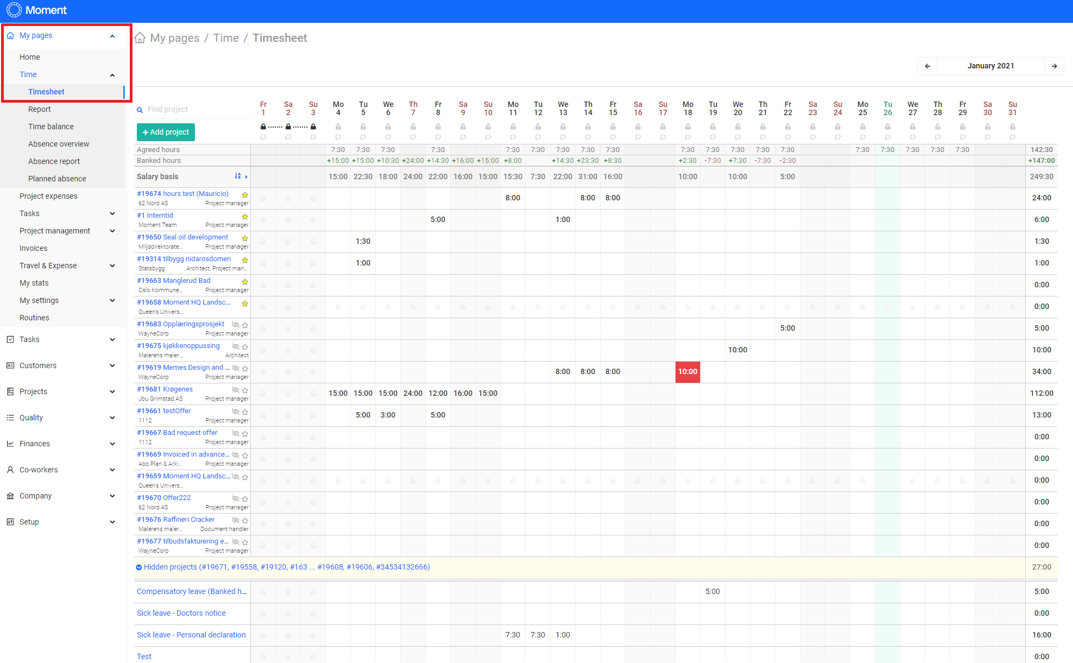Open the Time balance page
The width and height of the screenshot is (1073, 663).
click(51, 127)
